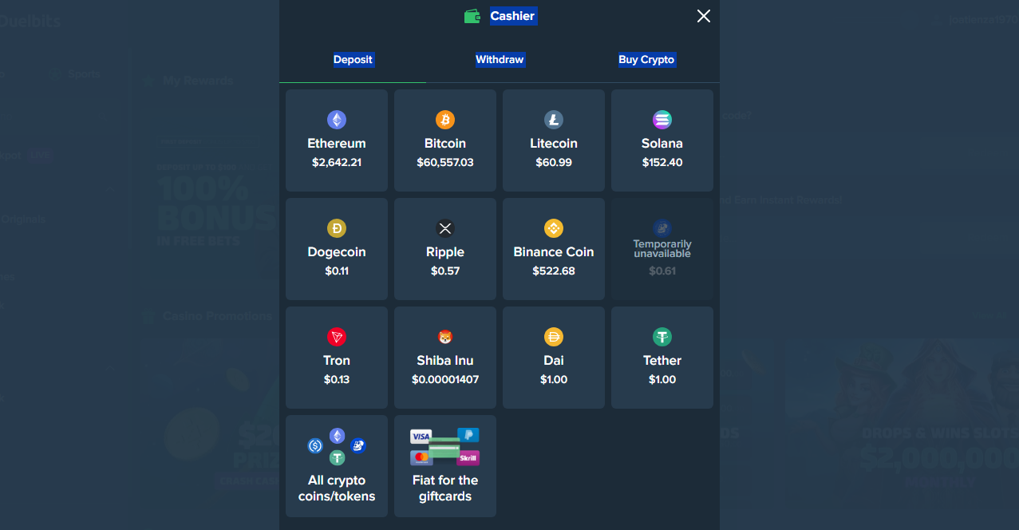Click the Temporarily unavailable coin tile

coord(662,249)
